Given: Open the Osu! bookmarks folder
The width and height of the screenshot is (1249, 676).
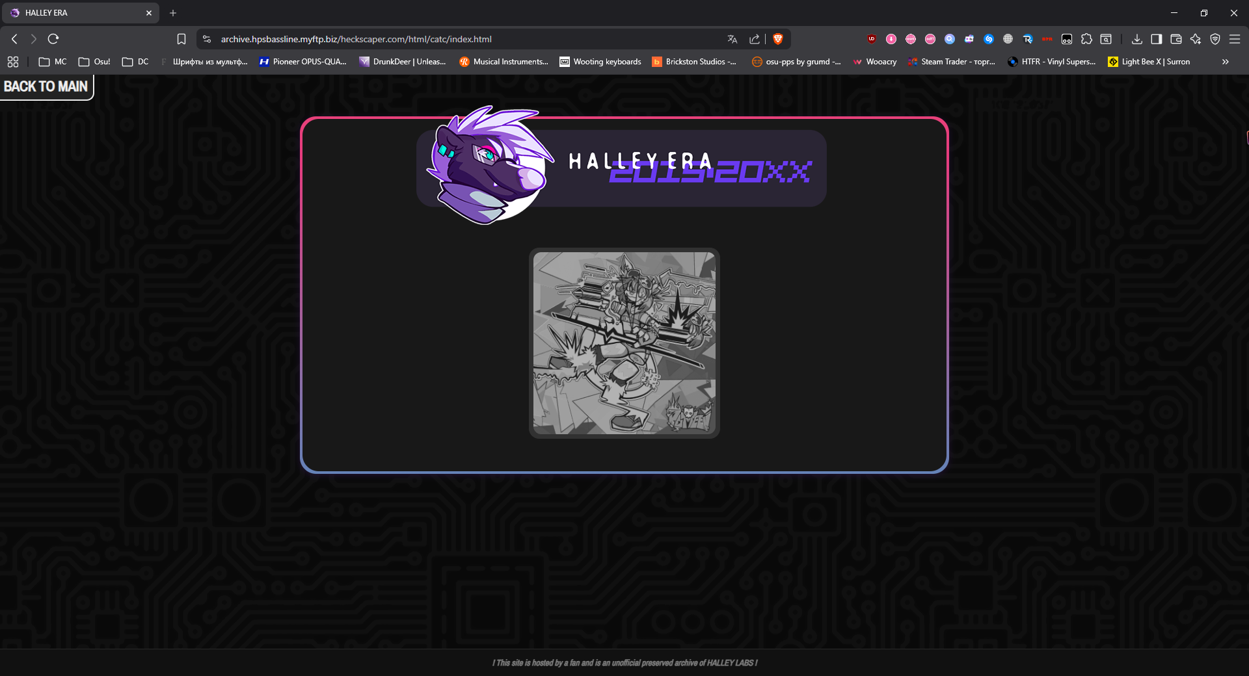Looking at the screenshot, I should point(94,62).
